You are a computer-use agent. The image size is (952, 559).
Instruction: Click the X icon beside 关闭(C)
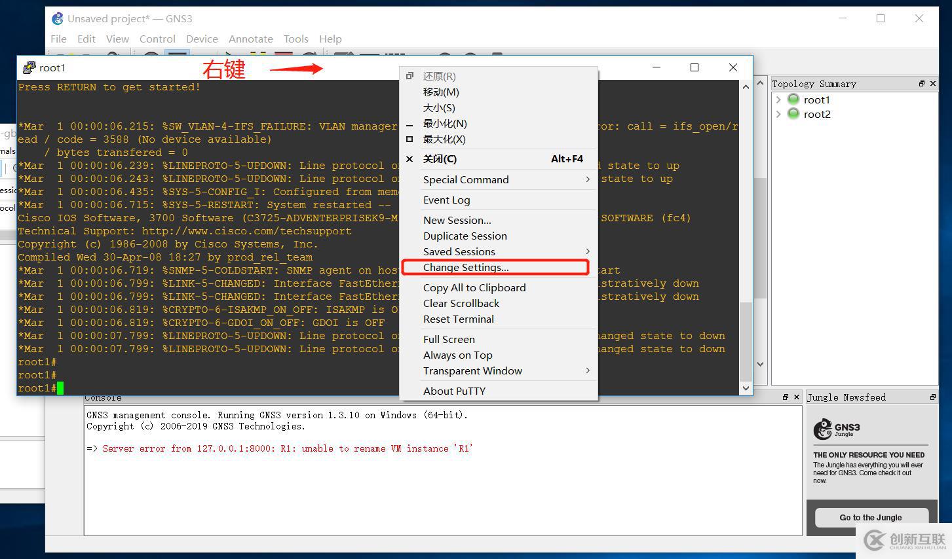tap(409, 159)
